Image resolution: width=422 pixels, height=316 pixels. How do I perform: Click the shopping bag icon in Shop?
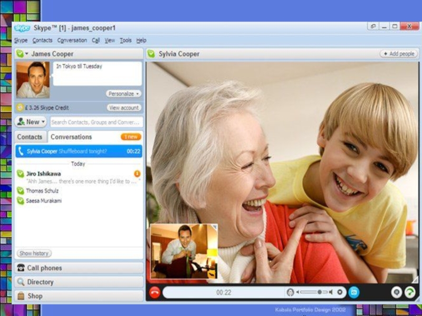21,296
